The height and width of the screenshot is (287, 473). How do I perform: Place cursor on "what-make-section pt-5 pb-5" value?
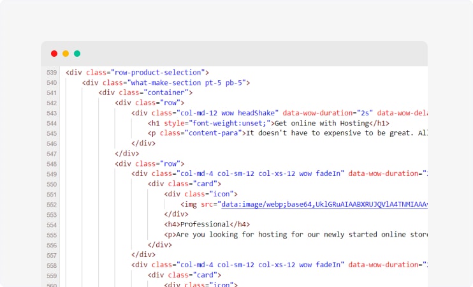188,82
